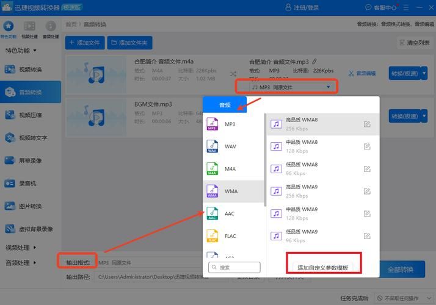Screen dimensions: 436x305
Task: Open the hamburger menu in title bar
Action: click(406, 7)
